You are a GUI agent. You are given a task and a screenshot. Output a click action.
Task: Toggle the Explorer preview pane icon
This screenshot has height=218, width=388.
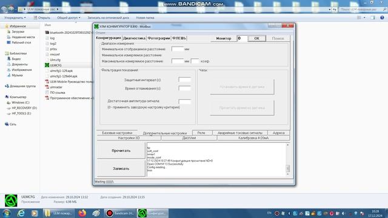[x=373, y=18]
